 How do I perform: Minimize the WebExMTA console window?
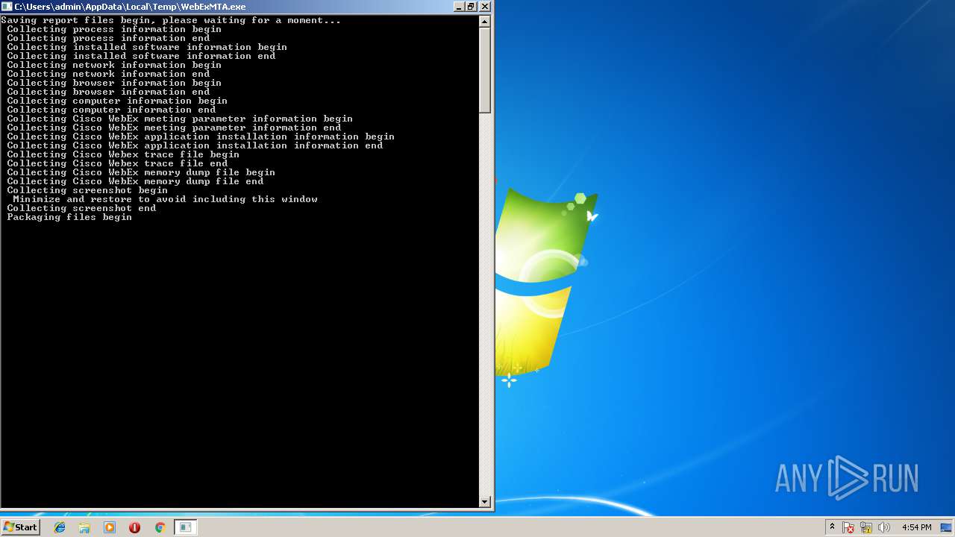459,6
